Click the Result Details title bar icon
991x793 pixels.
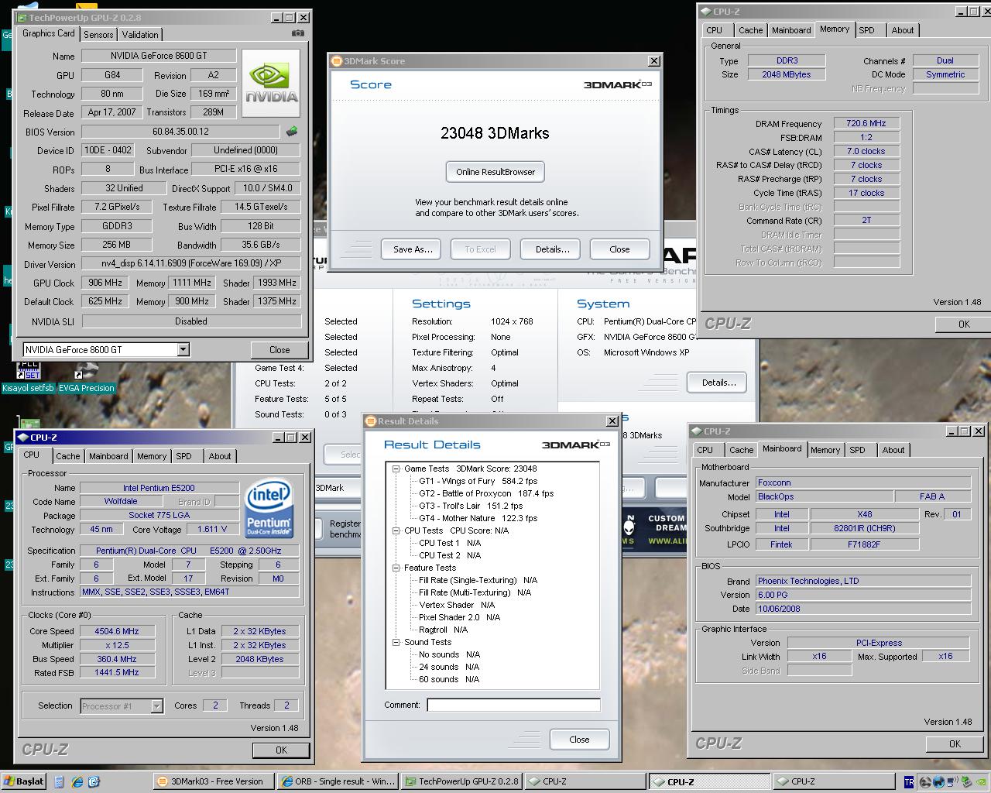(x=371, y=421)
